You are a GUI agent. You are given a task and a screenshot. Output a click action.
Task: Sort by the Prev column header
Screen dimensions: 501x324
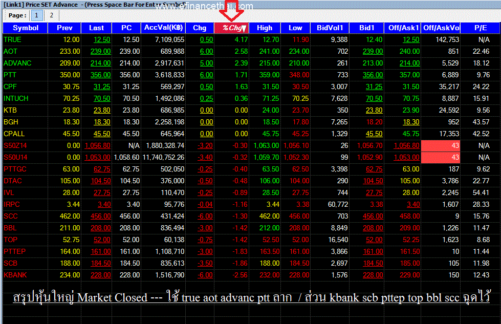[x=64, y=28]
